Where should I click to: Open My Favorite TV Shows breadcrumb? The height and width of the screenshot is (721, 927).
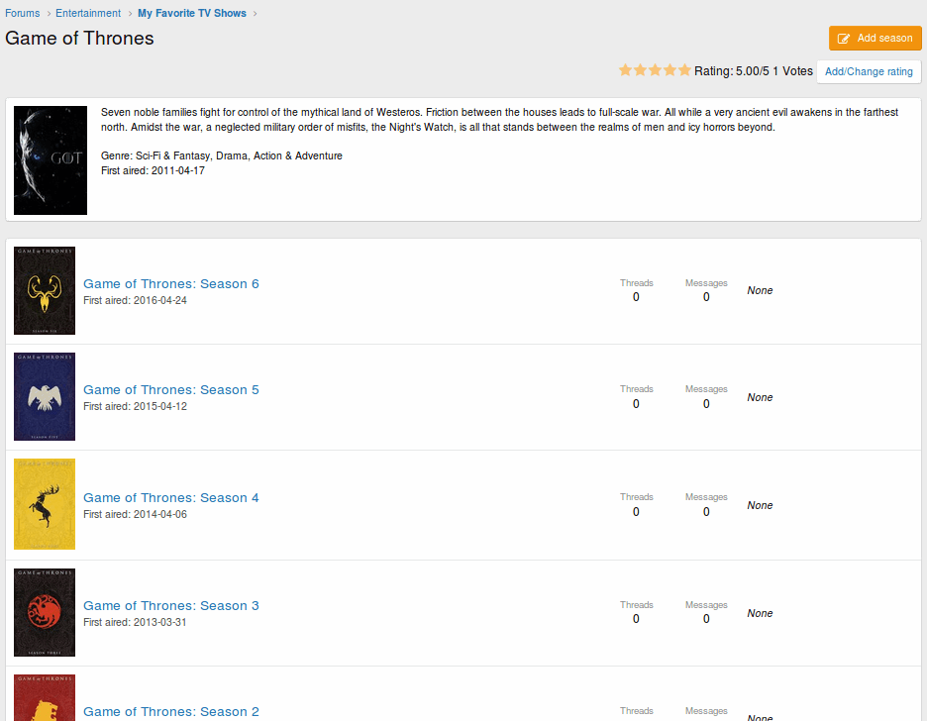[x=192, y=13]
